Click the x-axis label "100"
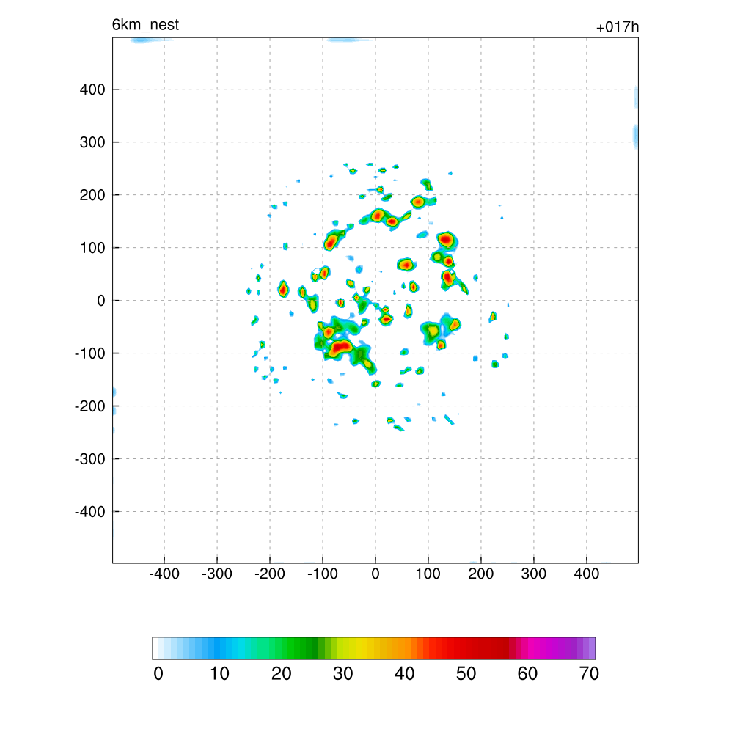 428,574
